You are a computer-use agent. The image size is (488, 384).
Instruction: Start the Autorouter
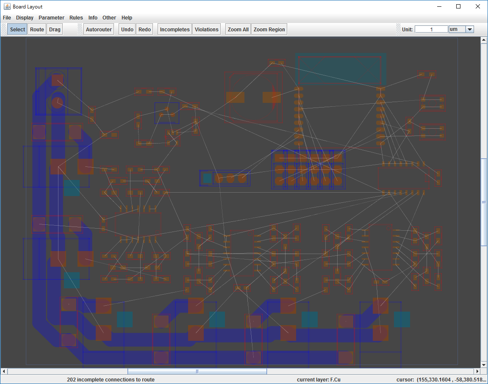click(x=99, y=29)
